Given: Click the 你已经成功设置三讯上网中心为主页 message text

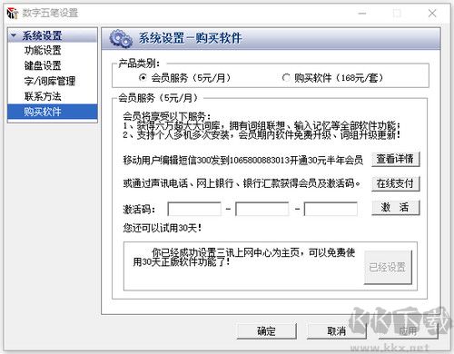Looking at the screenshot, I should point(244,257).
